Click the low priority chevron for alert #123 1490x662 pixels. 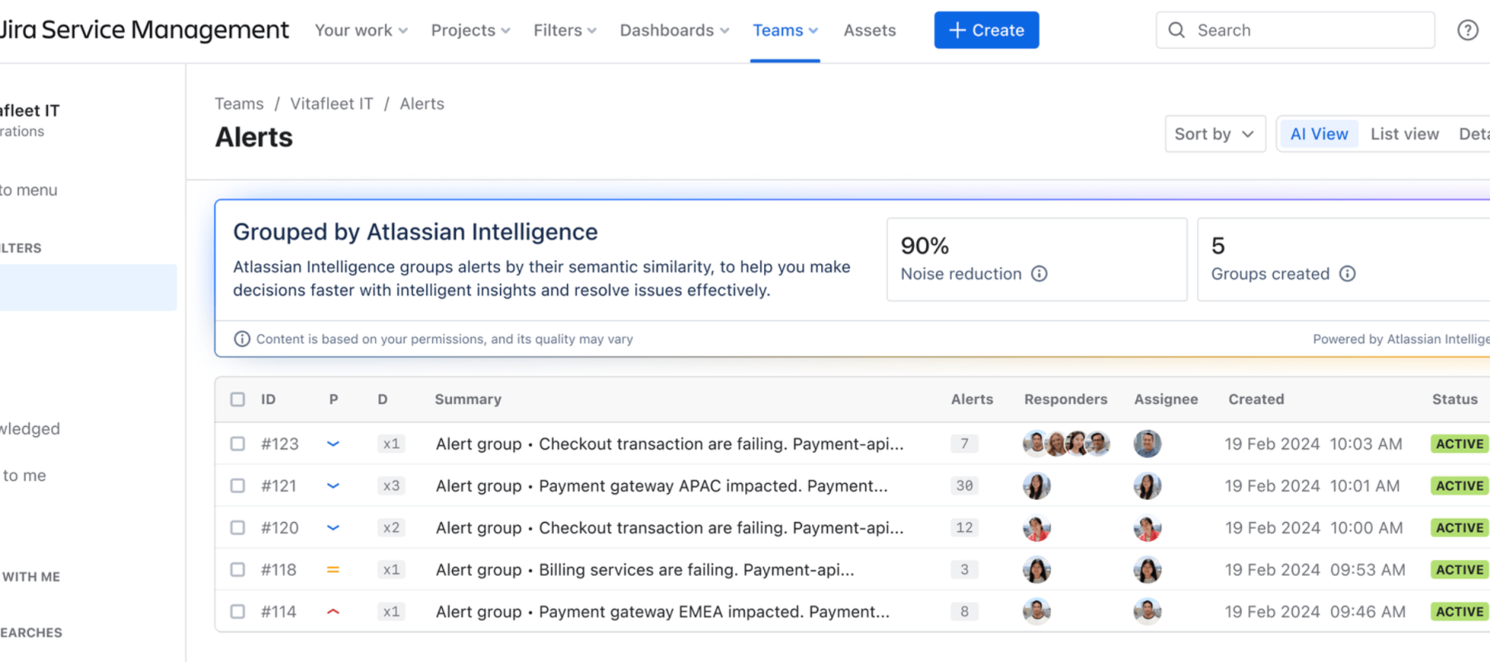pyautogui.click(x=333, y=444)
